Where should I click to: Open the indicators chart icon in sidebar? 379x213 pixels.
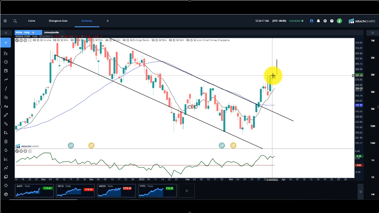click(x=6, y=53)
